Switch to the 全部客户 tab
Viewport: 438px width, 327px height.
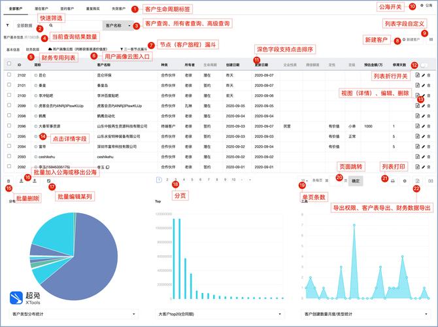[16, 9]
